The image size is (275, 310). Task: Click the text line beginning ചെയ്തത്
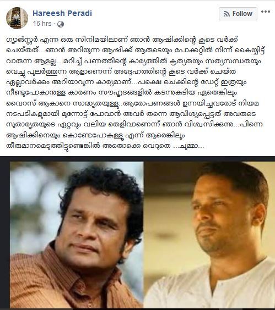136,51
